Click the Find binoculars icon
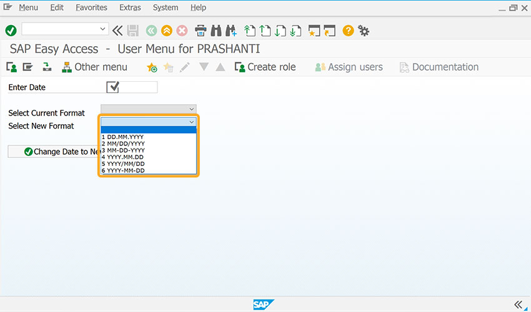Screen dimensions: 531x312 [216, 31]
